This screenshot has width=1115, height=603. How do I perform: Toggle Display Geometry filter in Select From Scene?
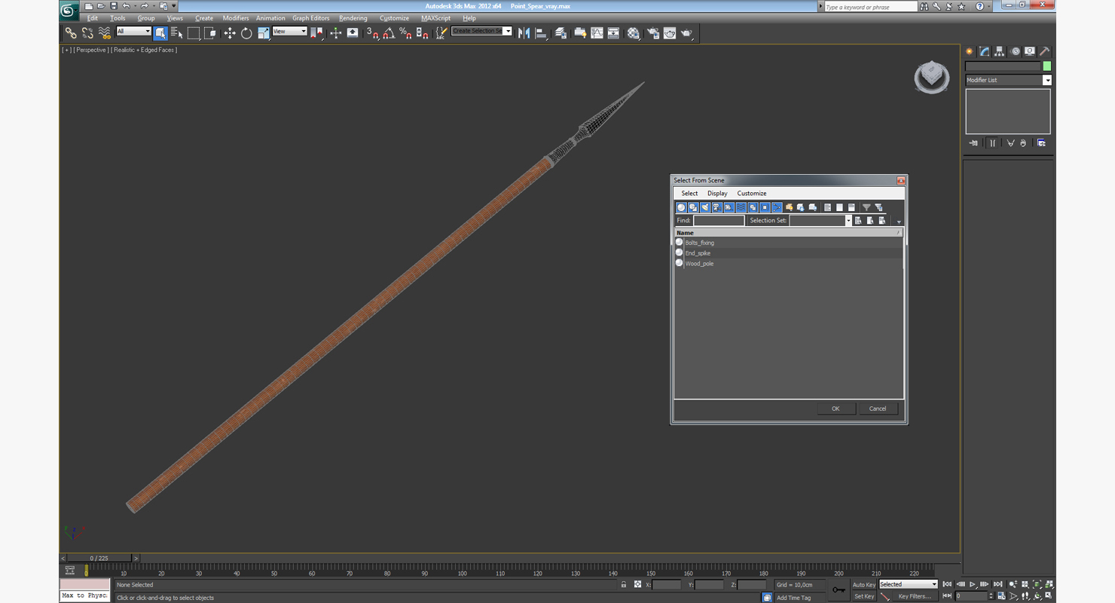pyautogui.click(x=681, y=207)
